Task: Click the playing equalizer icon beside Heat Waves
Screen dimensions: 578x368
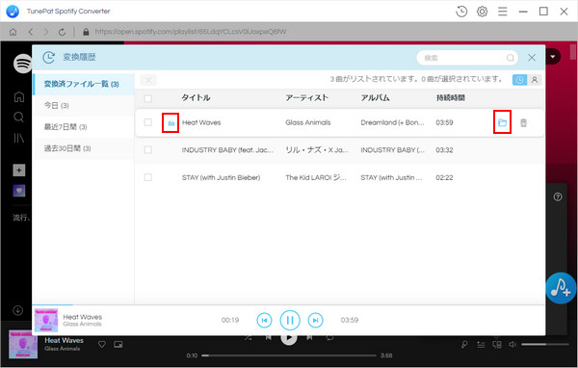Action: tap(171, 122)
